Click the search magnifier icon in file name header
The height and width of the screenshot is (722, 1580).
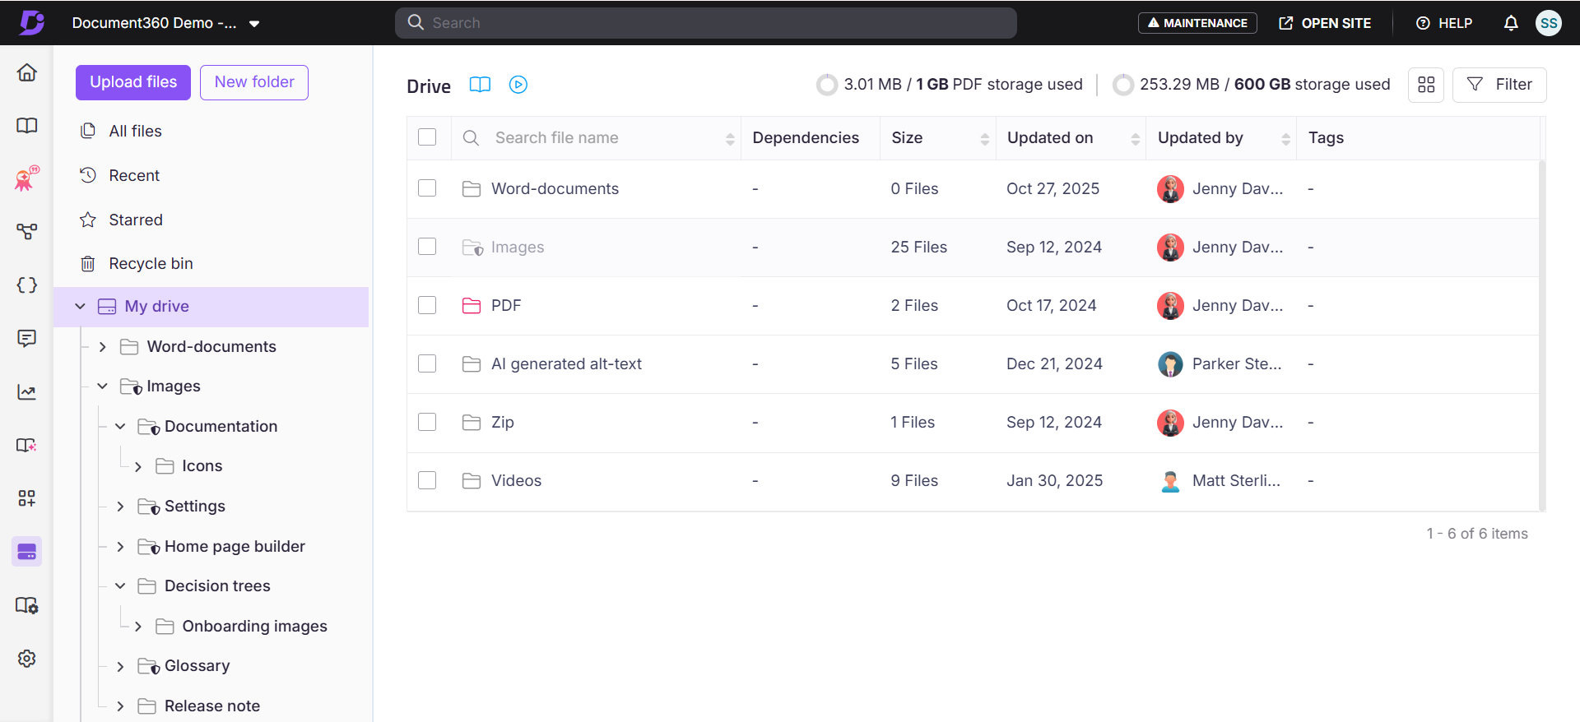(471, 138)
